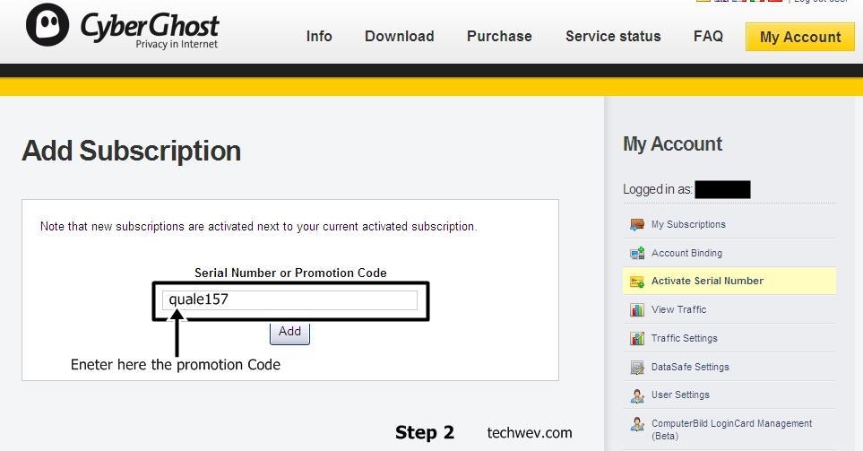The image size is (863, 451).
Task: Click into the Serial Number or Promotion Code field
Action: [x=289, y=299]
